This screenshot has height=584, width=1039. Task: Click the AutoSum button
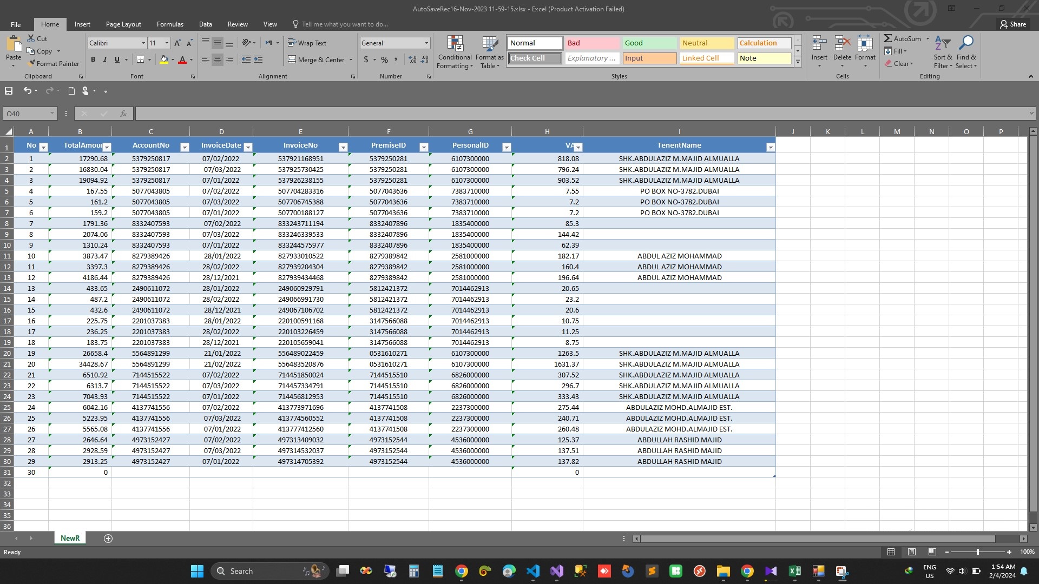click(x=902, y=38)
